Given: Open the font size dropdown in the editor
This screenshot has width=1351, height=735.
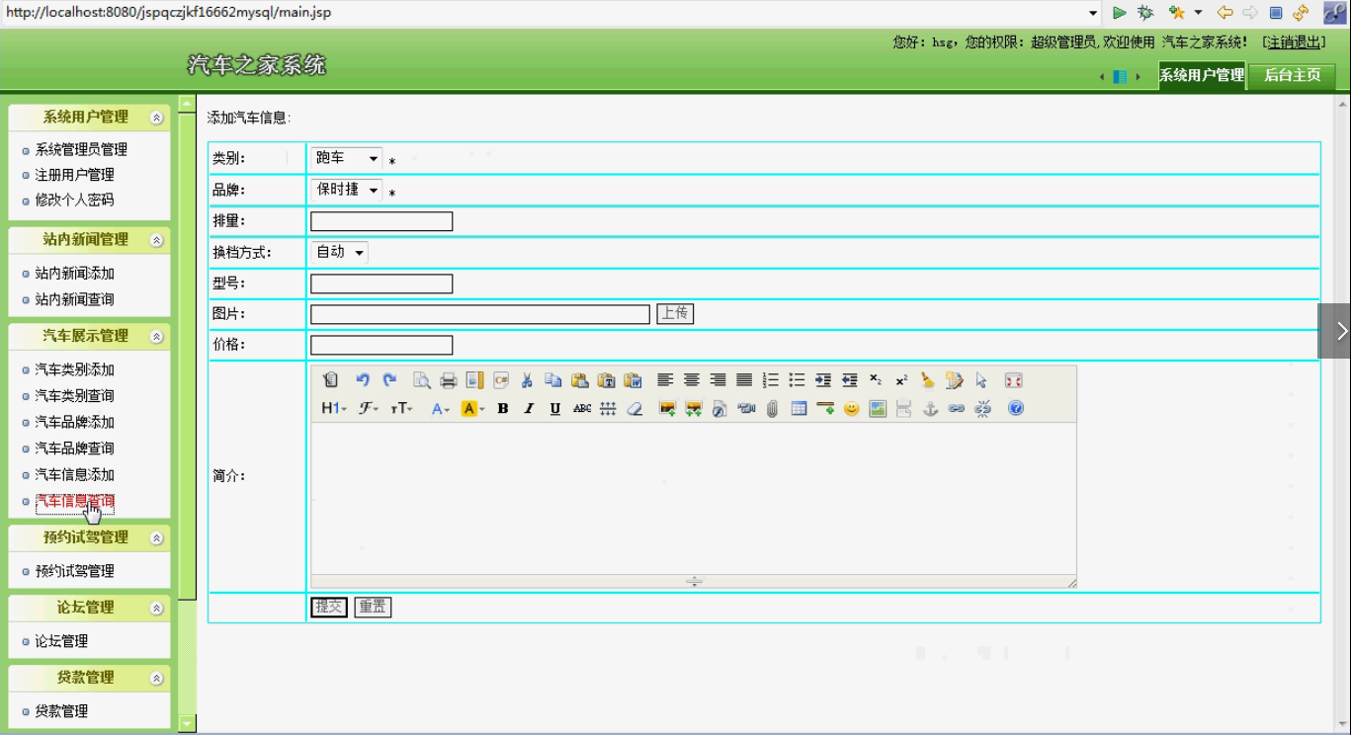Looking at the screenshot, I should [402, 408].
